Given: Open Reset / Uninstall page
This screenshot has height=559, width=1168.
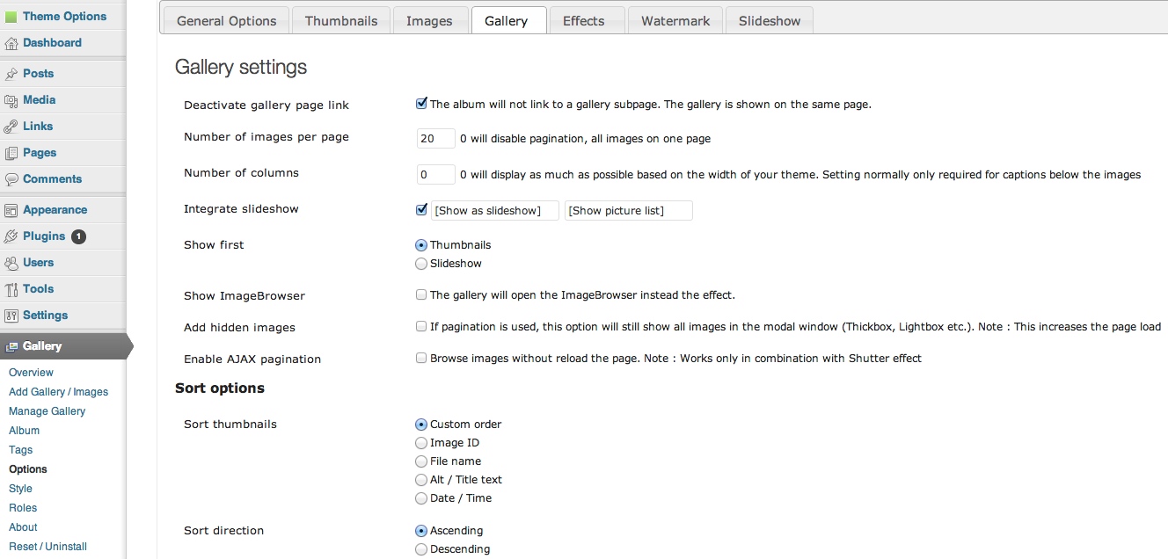Looking at the screenshot, I should (x=48, y=547).
